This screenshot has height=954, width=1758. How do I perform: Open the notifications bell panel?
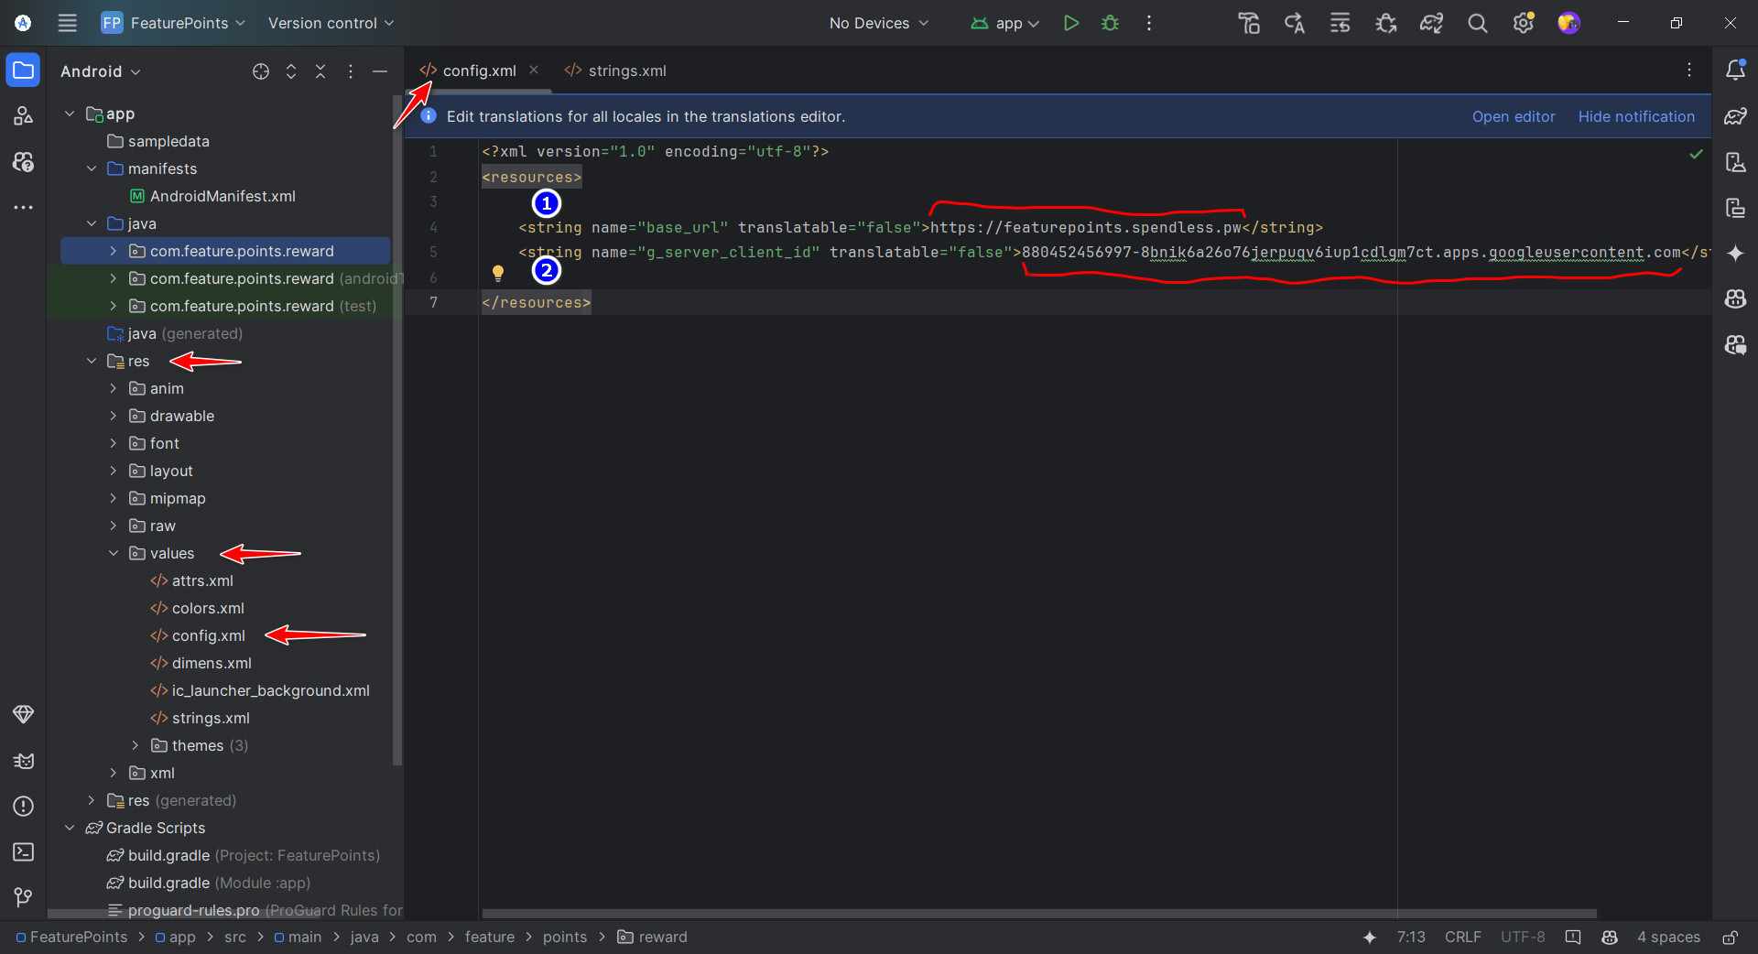pos(1736,70)
